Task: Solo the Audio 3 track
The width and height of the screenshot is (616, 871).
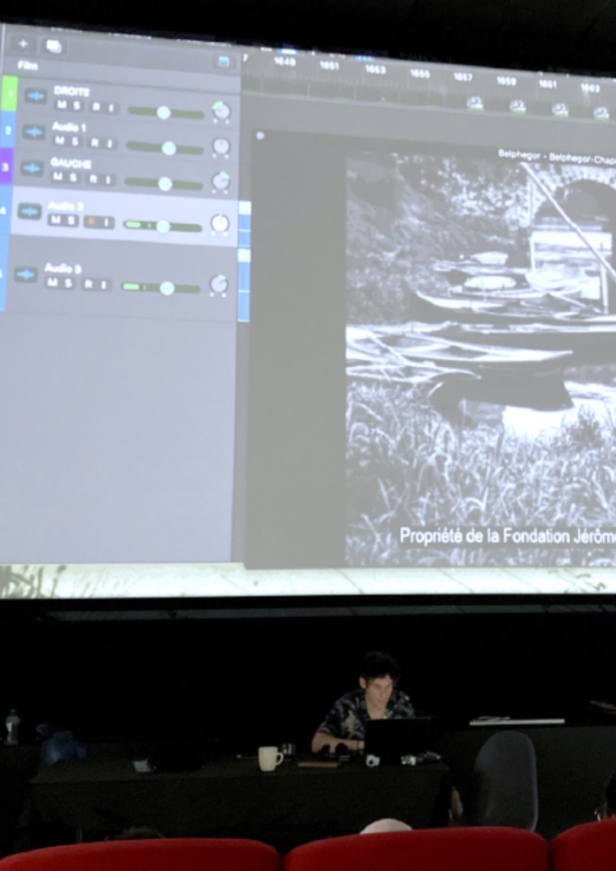Action: click(68, 283)
